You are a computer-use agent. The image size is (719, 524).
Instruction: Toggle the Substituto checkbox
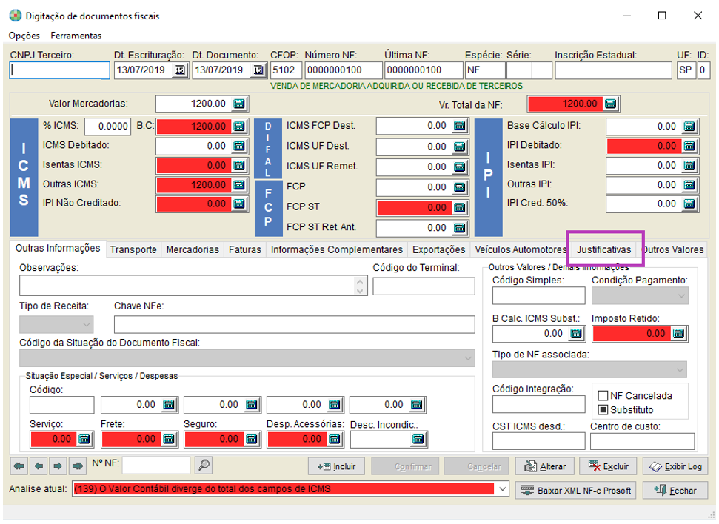click(603, 409)
